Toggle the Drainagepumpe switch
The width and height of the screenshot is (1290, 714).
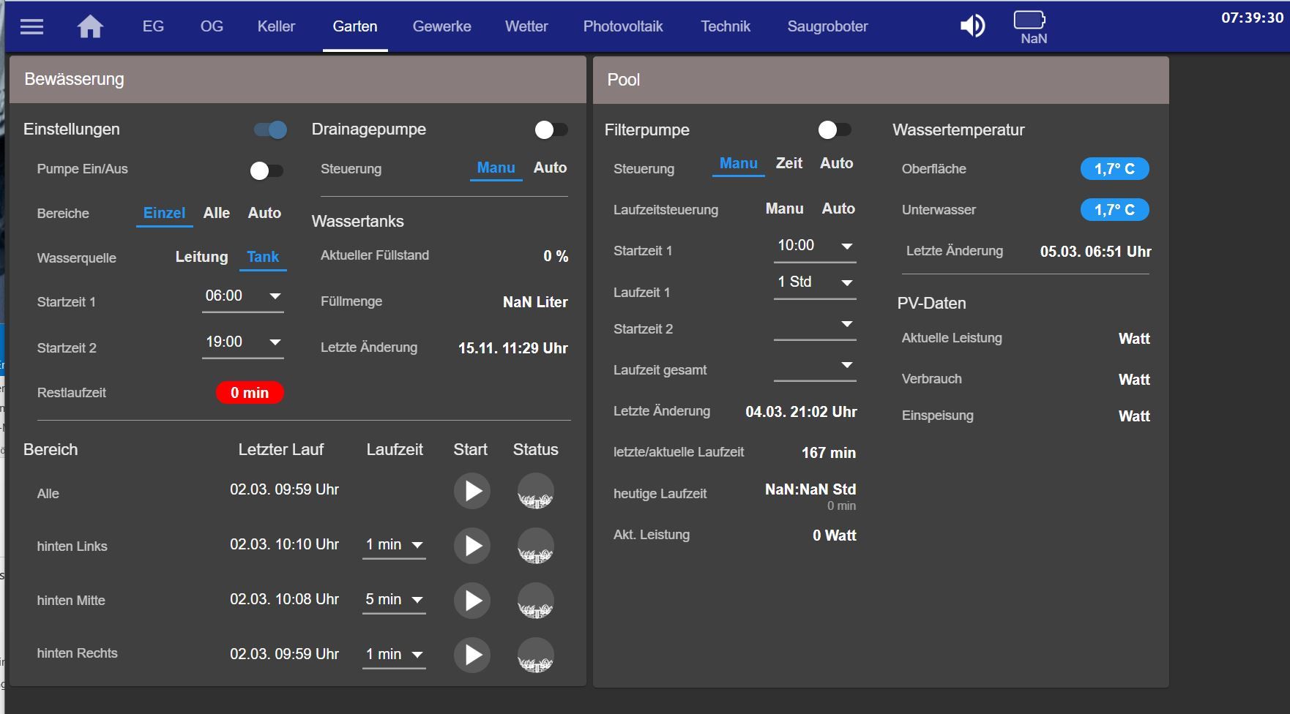point(551,130)
